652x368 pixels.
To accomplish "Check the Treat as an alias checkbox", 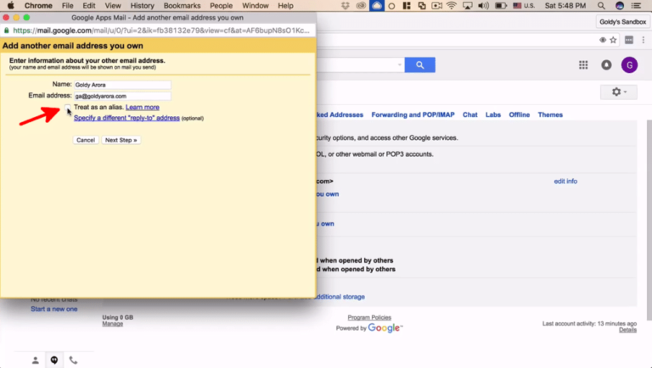I will point(68,107).
